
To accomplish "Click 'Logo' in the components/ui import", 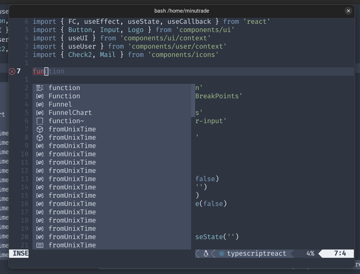I will click(136, 30).
